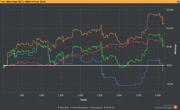
Task: Toggle the Showdown legend entry
Action: pyautogui.click(x=96, y=108)
